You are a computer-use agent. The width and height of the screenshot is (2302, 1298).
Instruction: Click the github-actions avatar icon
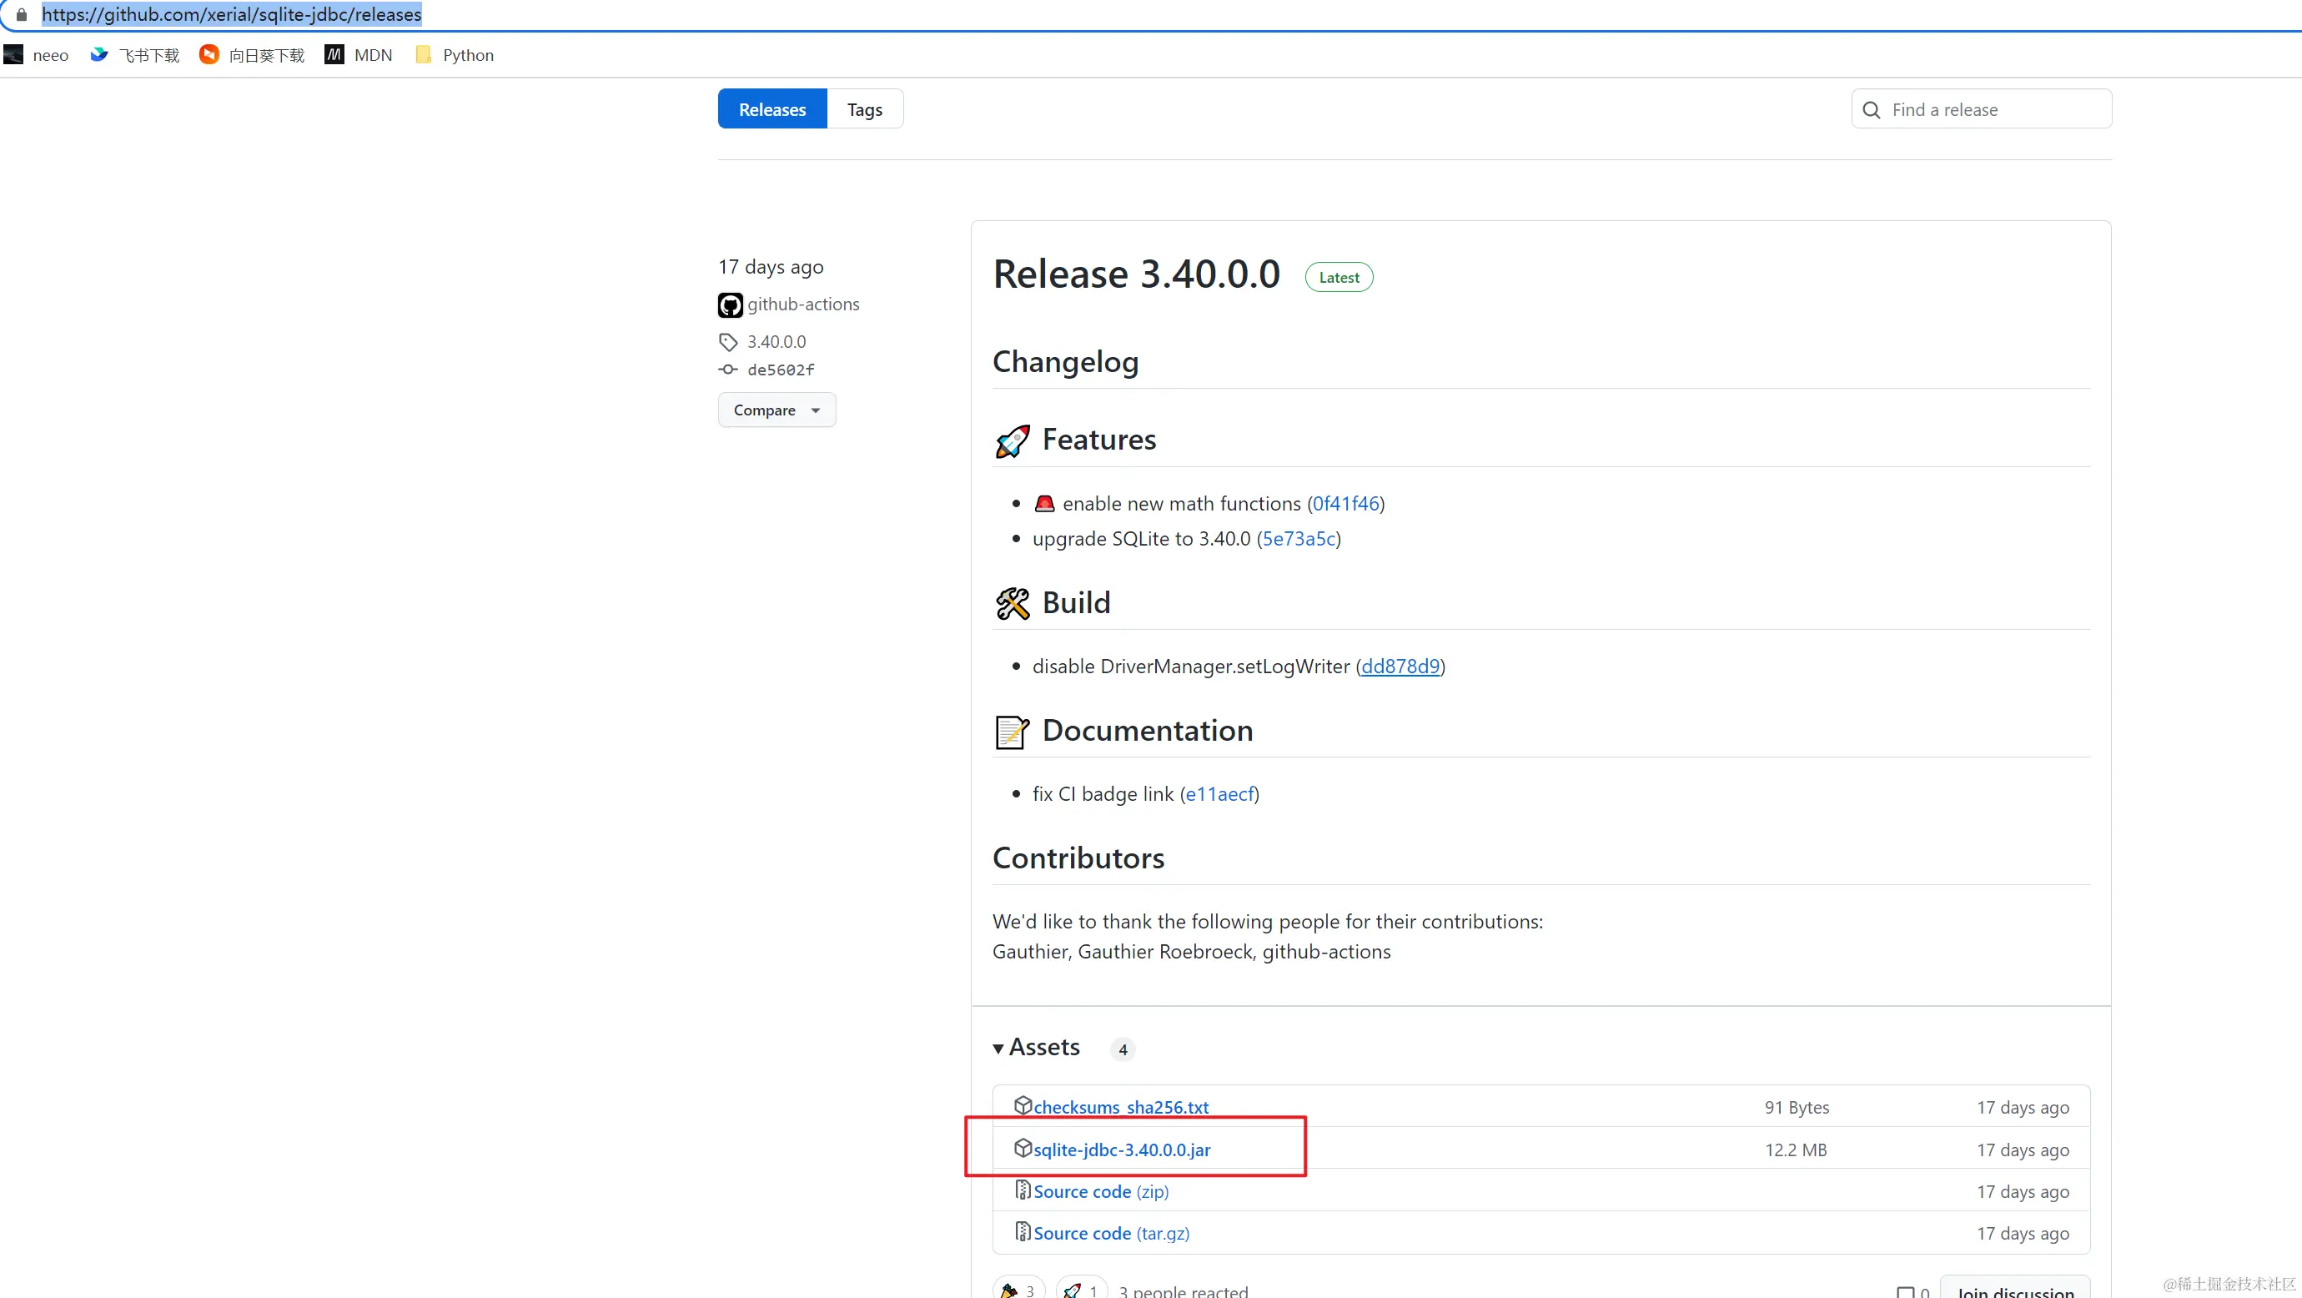[x=730, y=304]
